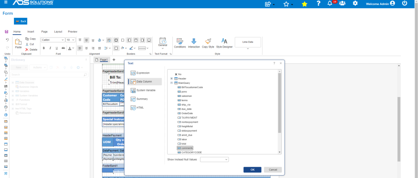Switch to the Preview ribbon tab
418x178 pixels.
73,32
